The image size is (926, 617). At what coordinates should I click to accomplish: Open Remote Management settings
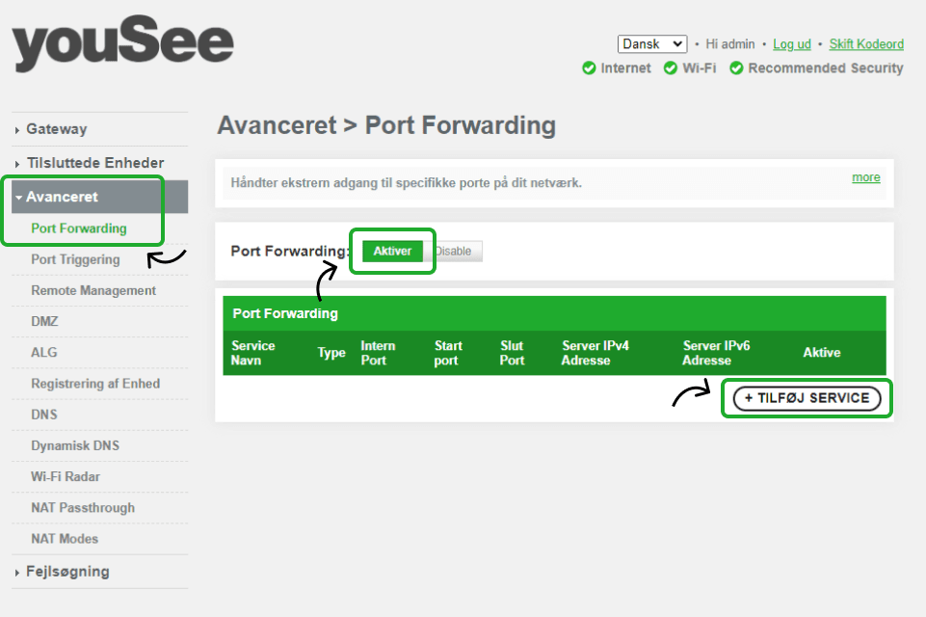coord(93,290)
